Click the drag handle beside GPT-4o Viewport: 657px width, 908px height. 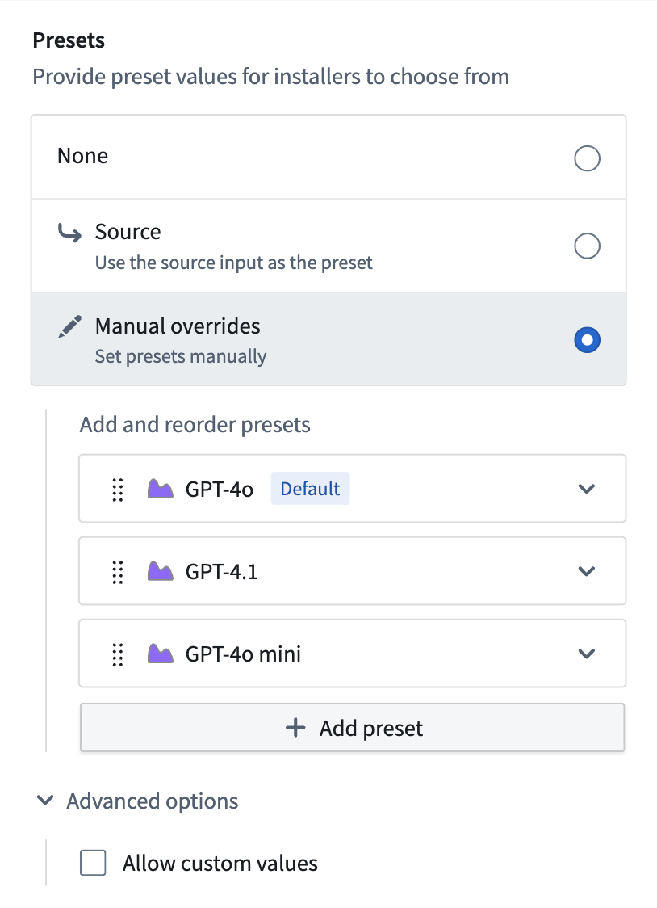118,489
